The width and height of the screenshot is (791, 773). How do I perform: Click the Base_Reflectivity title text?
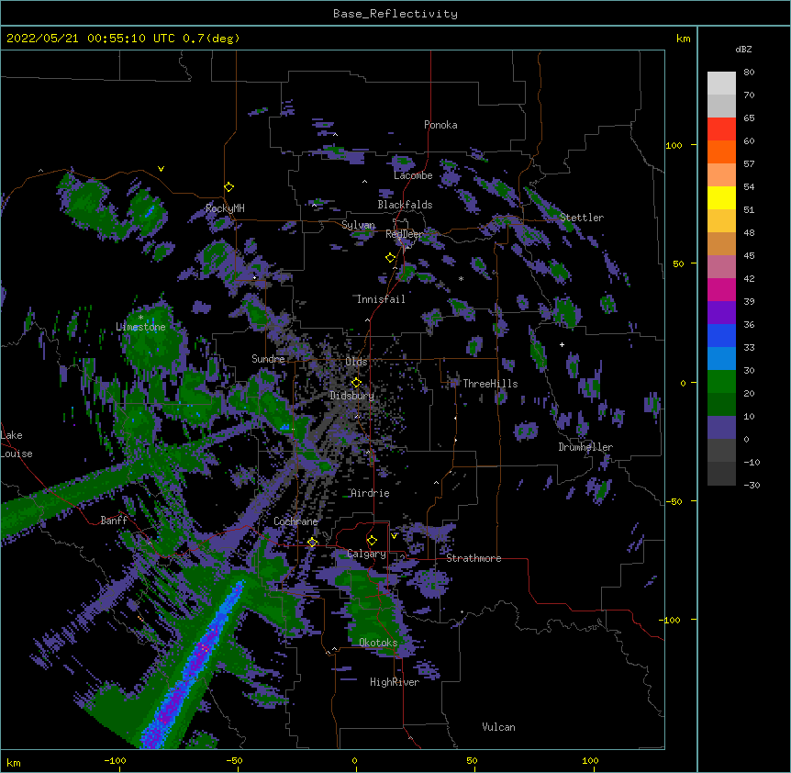[x=395, y=14]
